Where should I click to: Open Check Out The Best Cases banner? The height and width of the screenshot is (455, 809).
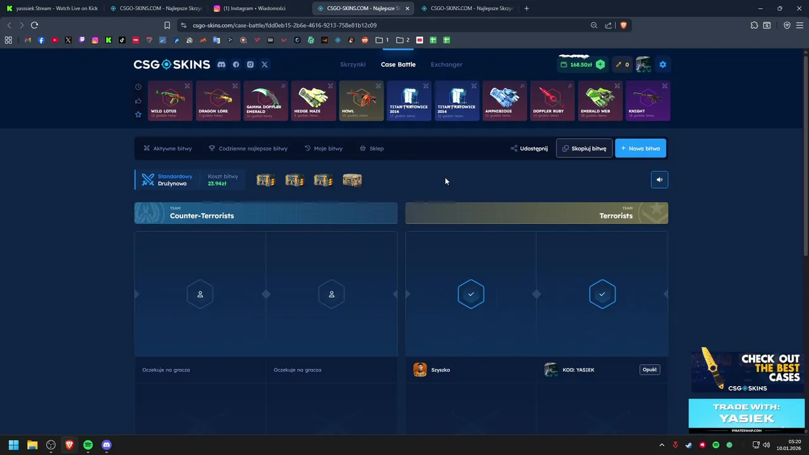746,372
